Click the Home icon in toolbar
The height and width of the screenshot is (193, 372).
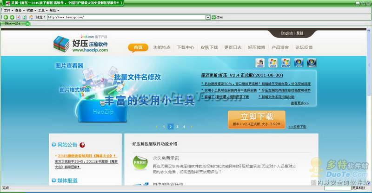click(x=31, y=17)
